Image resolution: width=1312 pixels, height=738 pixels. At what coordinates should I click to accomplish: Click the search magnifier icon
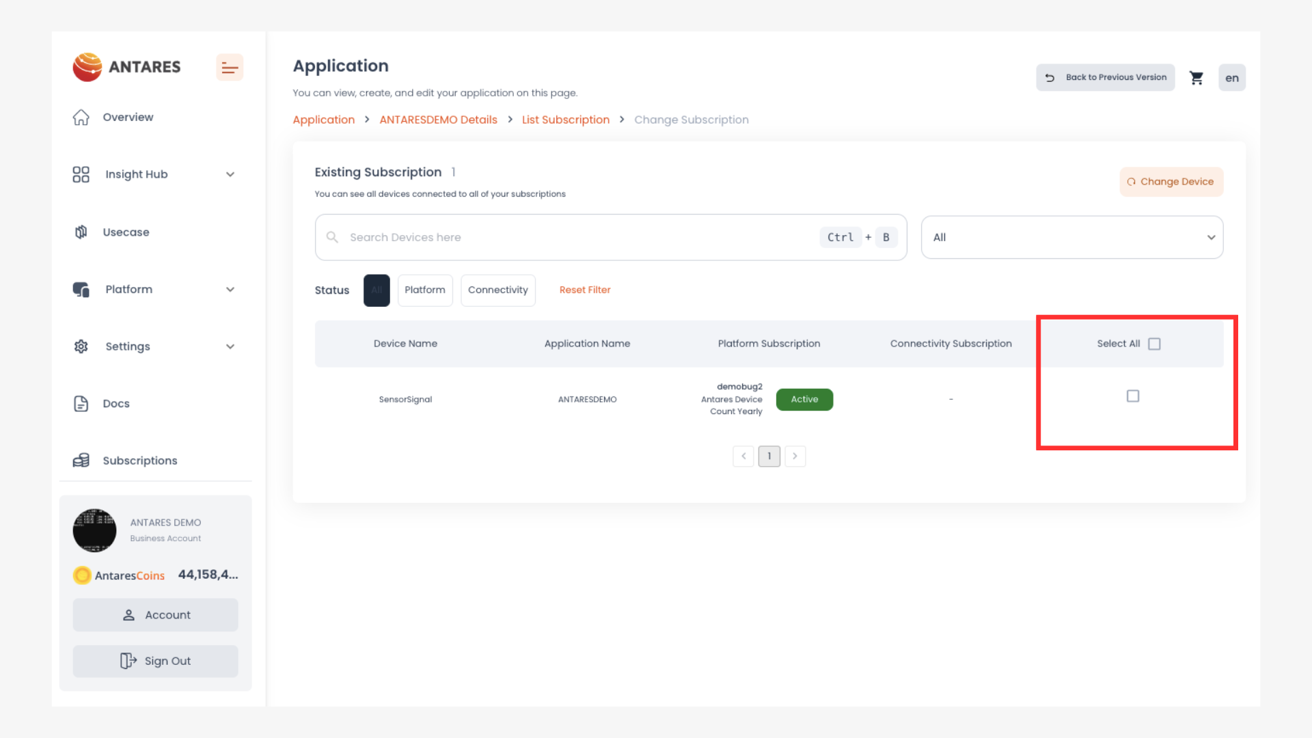[332, 237]
